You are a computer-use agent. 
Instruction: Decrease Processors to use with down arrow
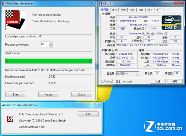pos(51,46)
